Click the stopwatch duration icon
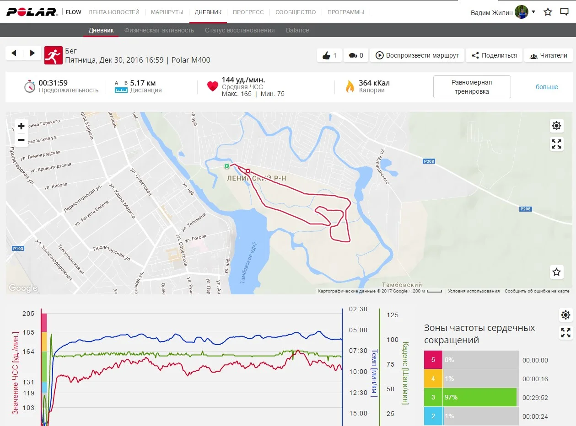The image size is (576, 426). (x=30, y=86)
